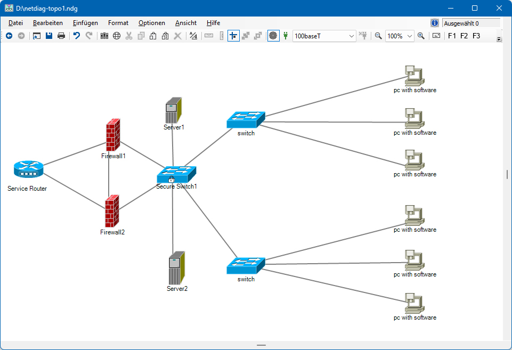The width and height of the screenshot is (512, 350).
Task: Click the bring to front icon
Action: click(246, 36)
